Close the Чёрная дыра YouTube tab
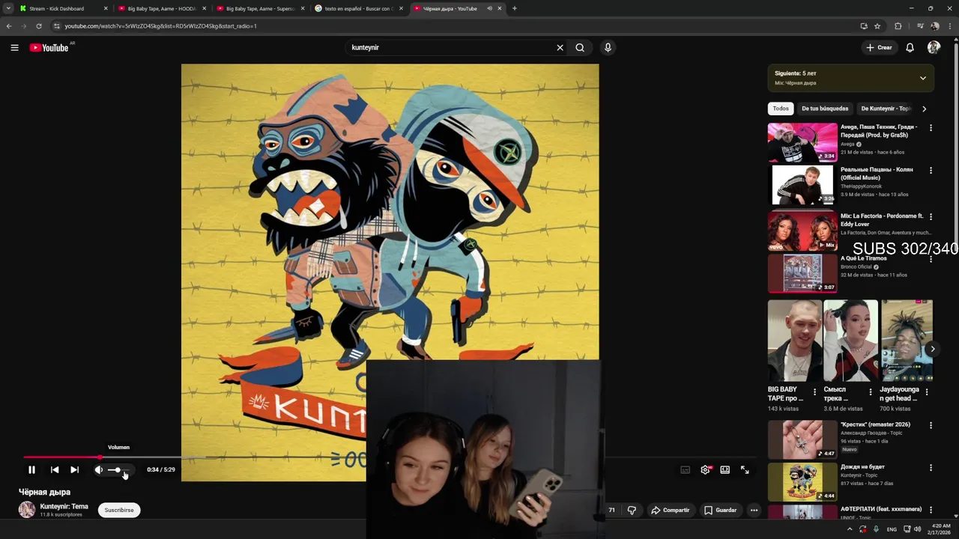Image resolution: width=959 pixels, height=539 pixels. pos(500,8)
